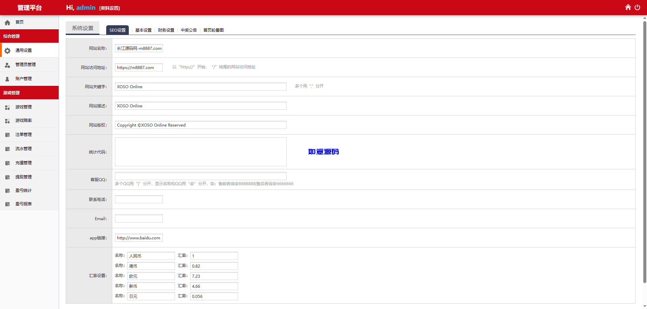
Task: Open 管理员管理 in the sidebar
Action: [29, 64]
